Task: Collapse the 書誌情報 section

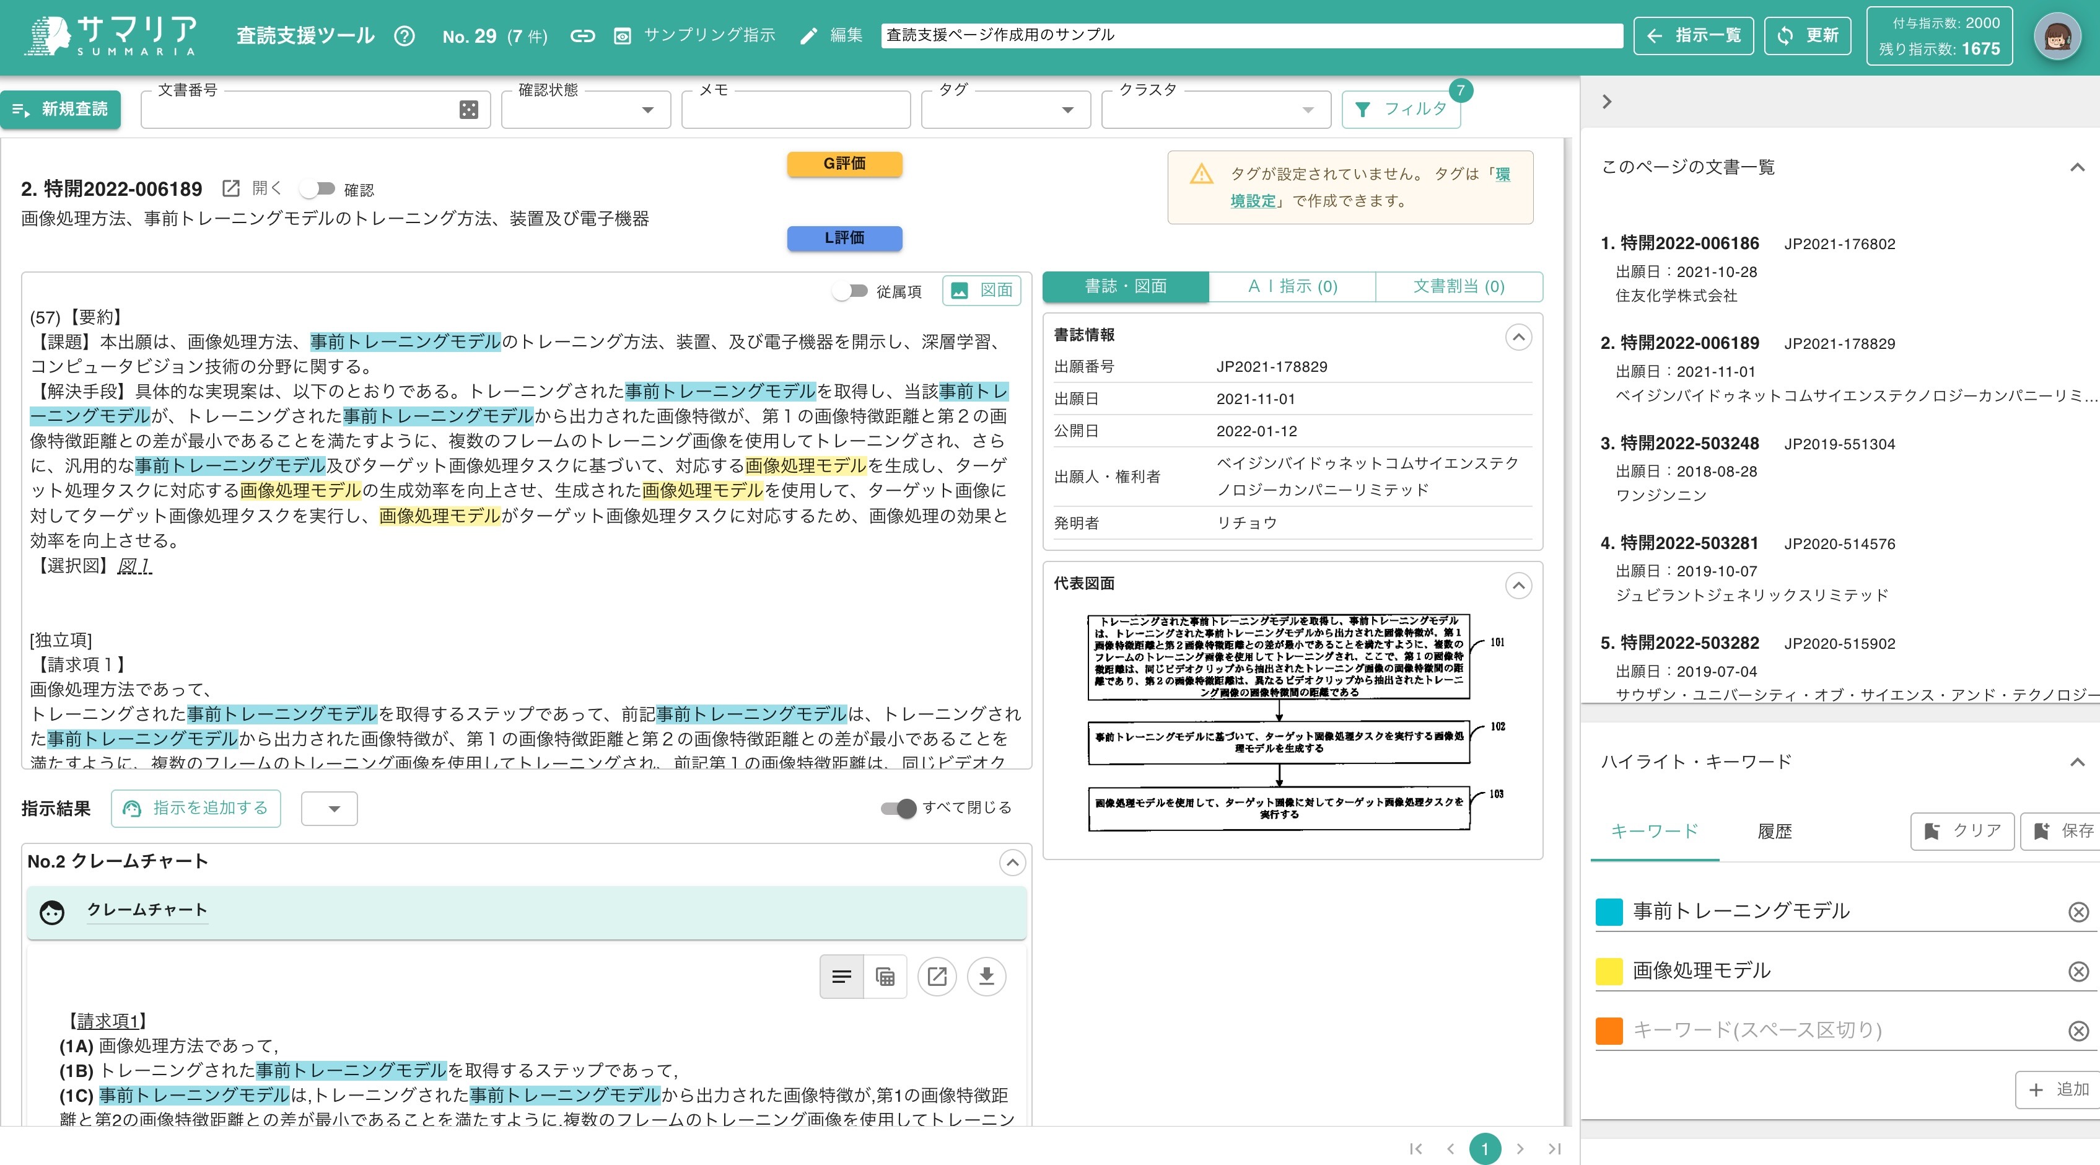Action: [1518, 336]
